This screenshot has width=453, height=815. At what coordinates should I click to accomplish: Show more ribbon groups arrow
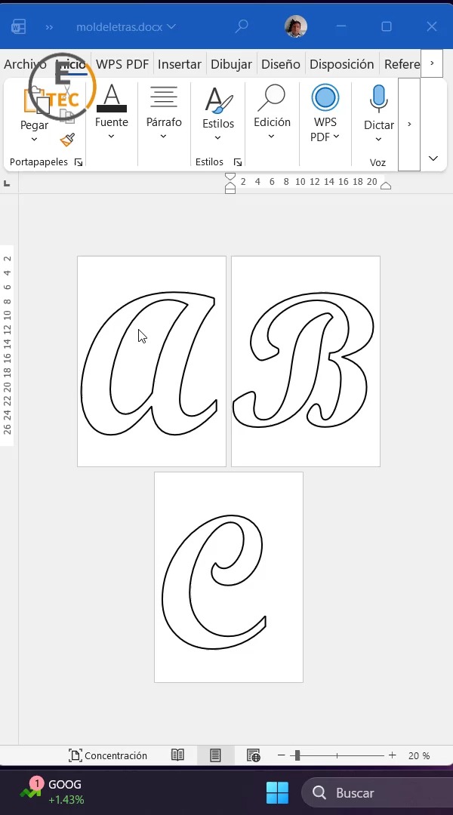409,125
